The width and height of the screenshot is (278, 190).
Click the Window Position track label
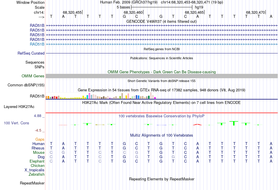30,2
